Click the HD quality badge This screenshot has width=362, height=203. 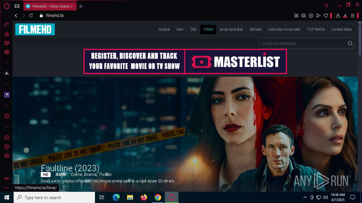click(46, 175)
